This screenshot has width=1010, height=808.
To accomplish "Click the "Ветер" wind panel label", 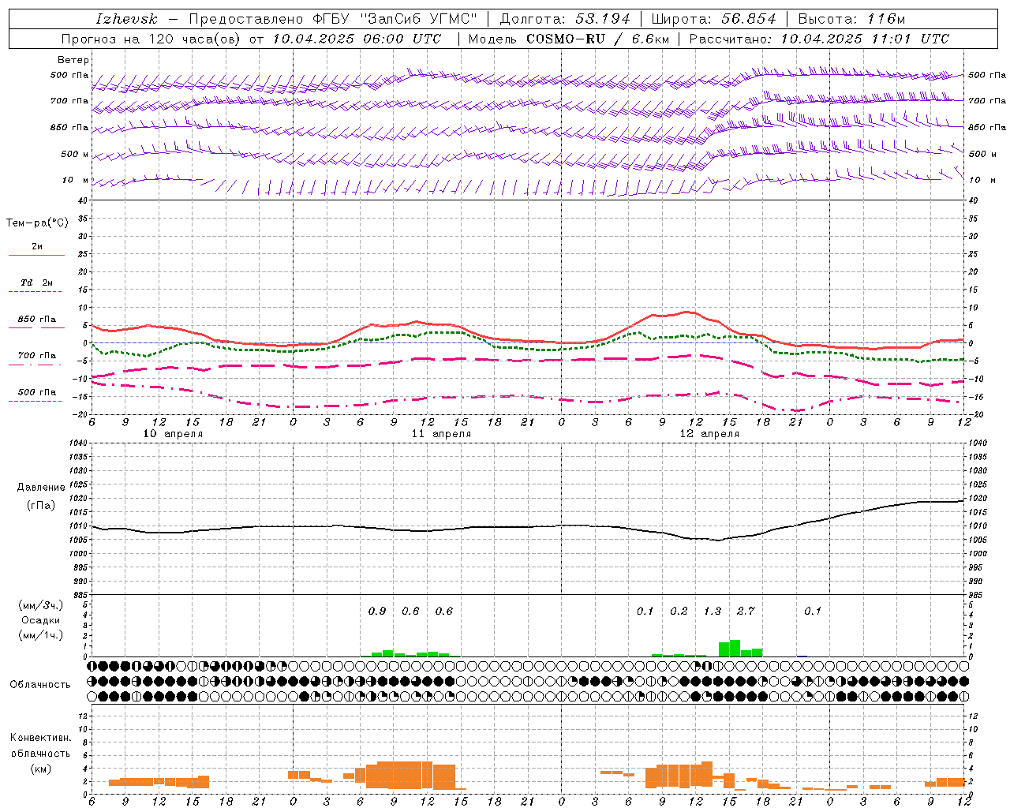I will point(73,60).
